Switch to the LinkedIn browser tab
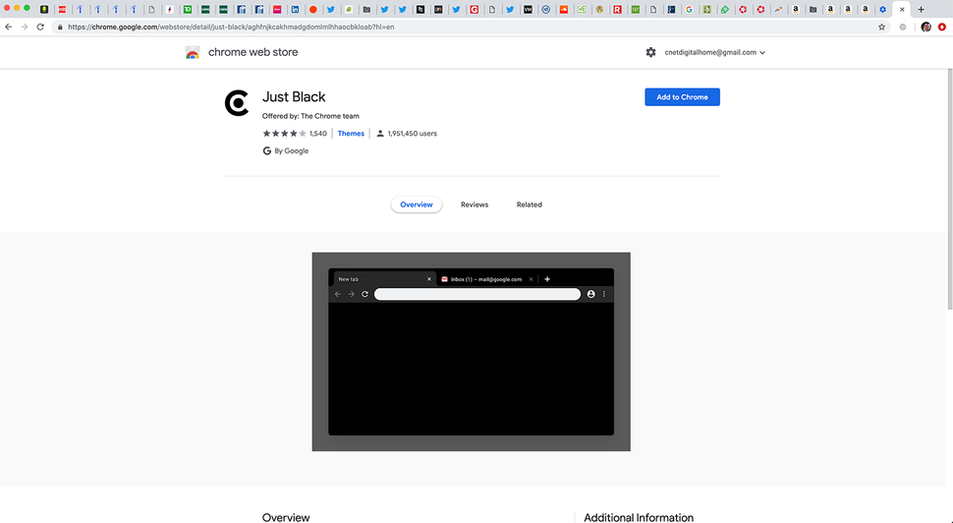The width and height of the screenshot is (953, 523). click(x=295, y=9)
